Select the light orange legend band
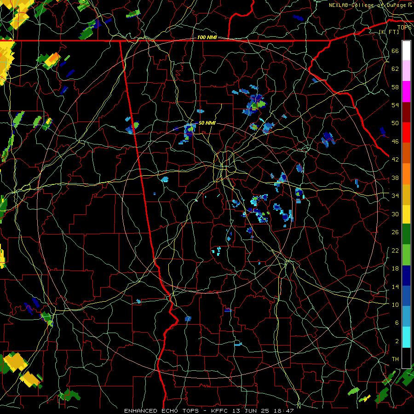The image size is (414, 414). pos(406,173)
